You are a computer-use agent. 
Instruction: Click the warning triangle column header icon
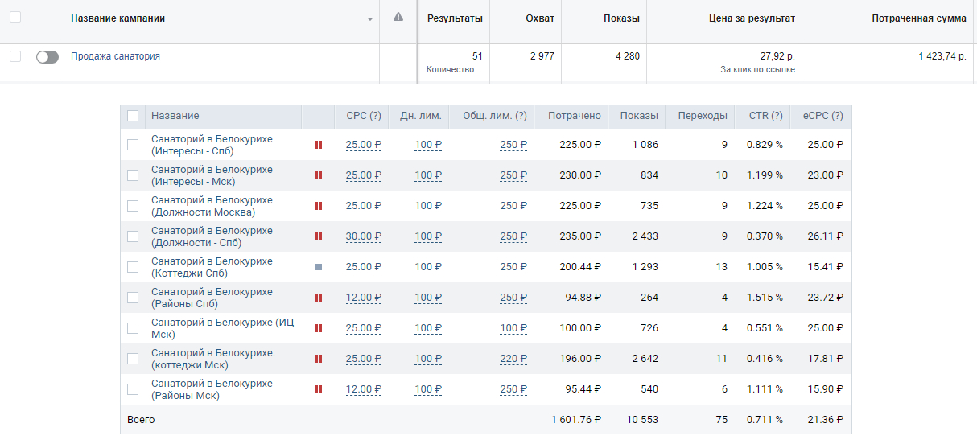398,17
